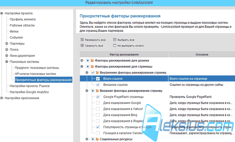
Task: Click the Collapse all icon
Action: click(82, 45)
